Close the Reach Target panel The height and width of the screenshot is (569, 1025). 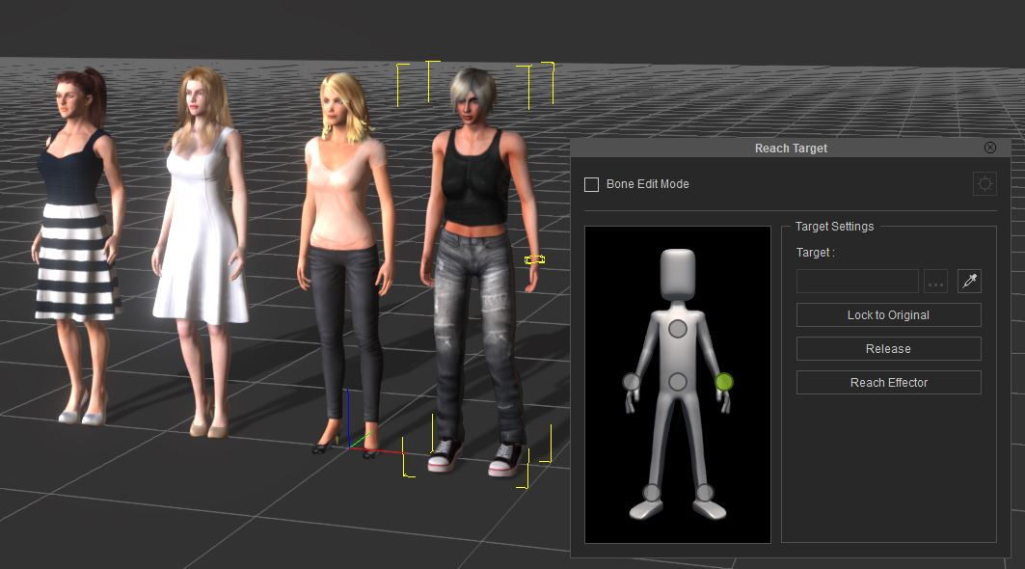point(989,148)
